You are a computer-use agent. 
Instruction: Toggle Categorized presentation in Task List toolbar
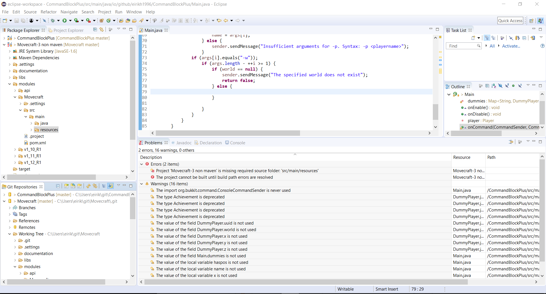[487, 38]
